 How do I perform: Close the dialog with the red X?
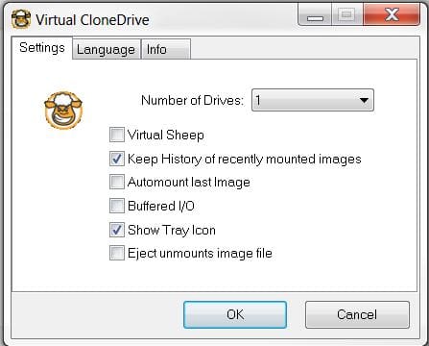(x=392, y=14)
